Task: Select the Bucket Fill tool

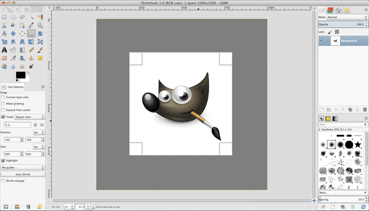Action: 13,50
